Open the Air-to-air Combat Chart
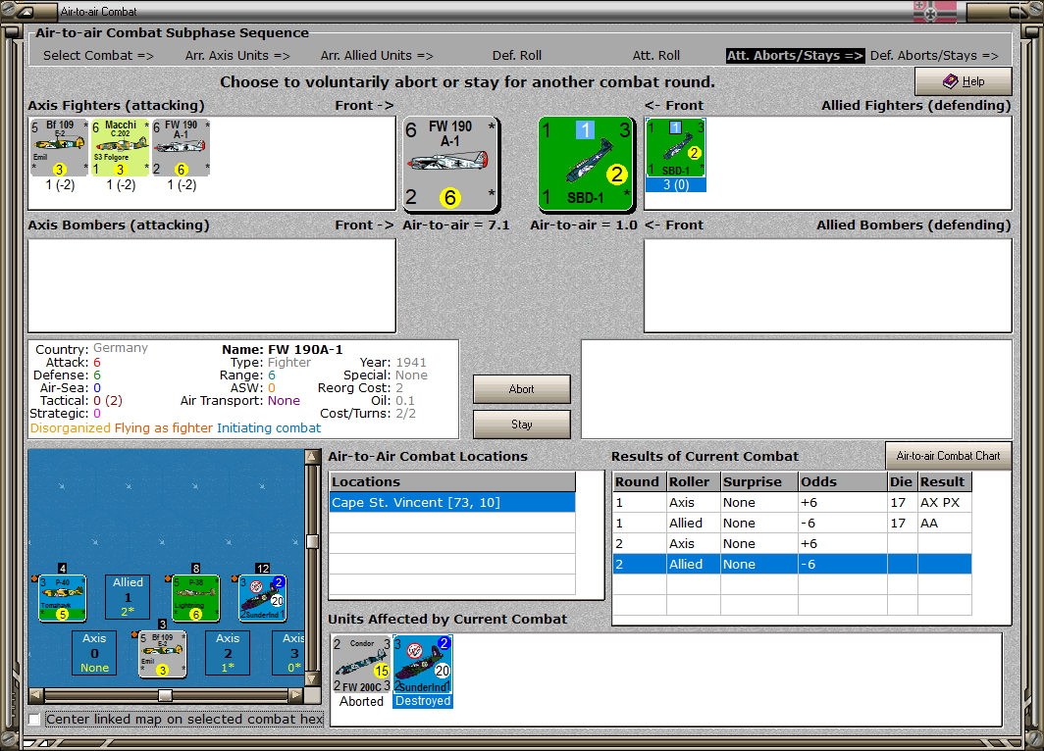 [948, 456]
